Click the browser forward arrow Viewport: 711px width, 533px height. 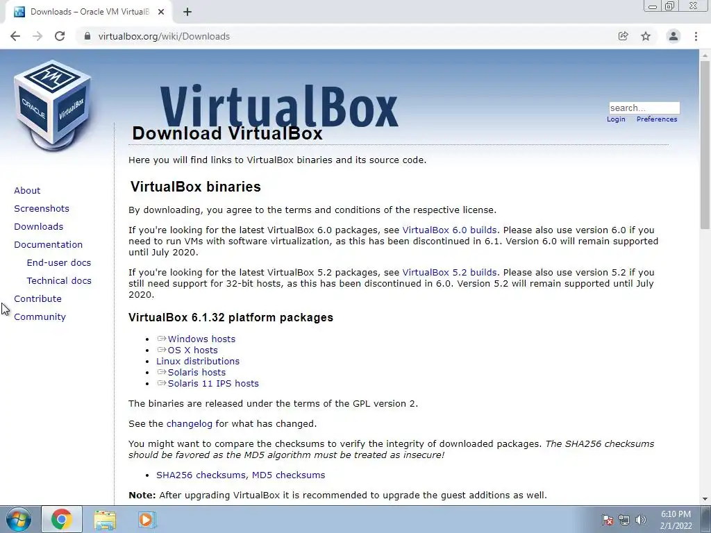(x=37, y=36)
